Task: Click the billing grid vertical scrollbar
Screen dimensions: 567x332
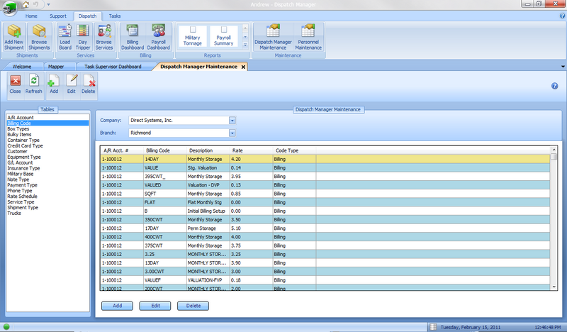Action: click(554, 220)
